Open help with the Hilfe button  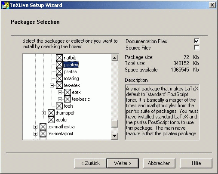[196, 163]
